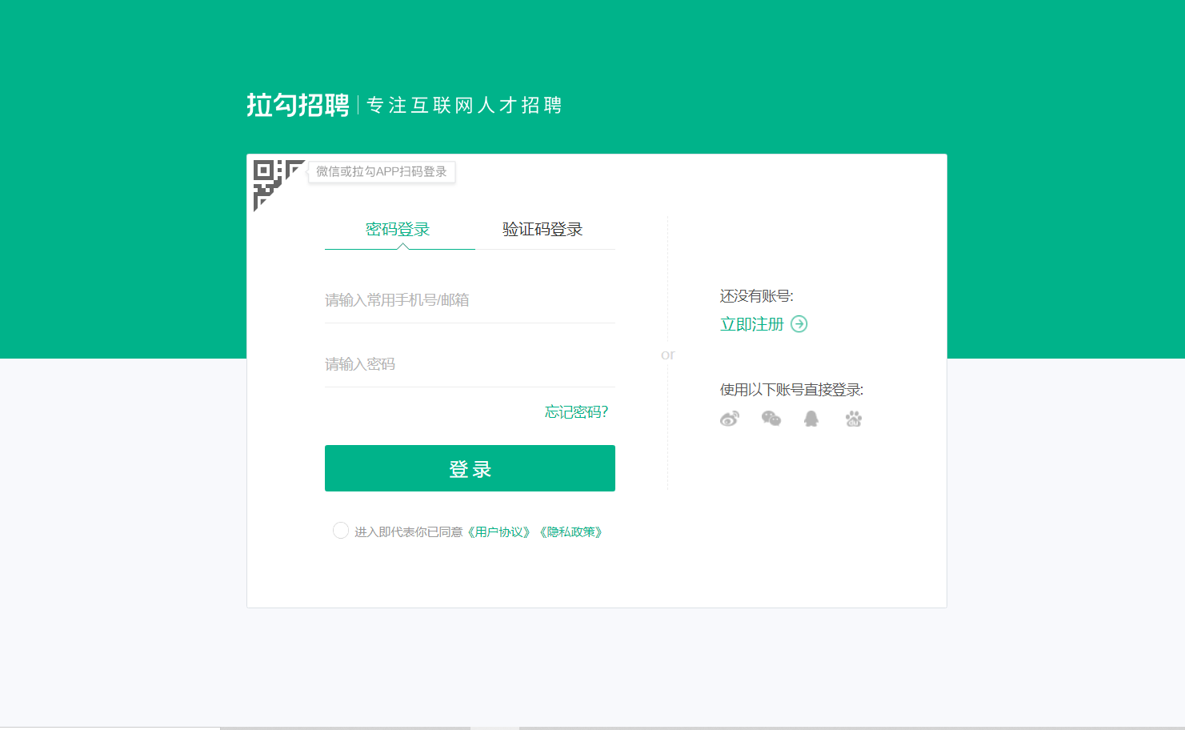Click the 微信或拉勾APP扫码登录 tooltip

coord(382,172)
